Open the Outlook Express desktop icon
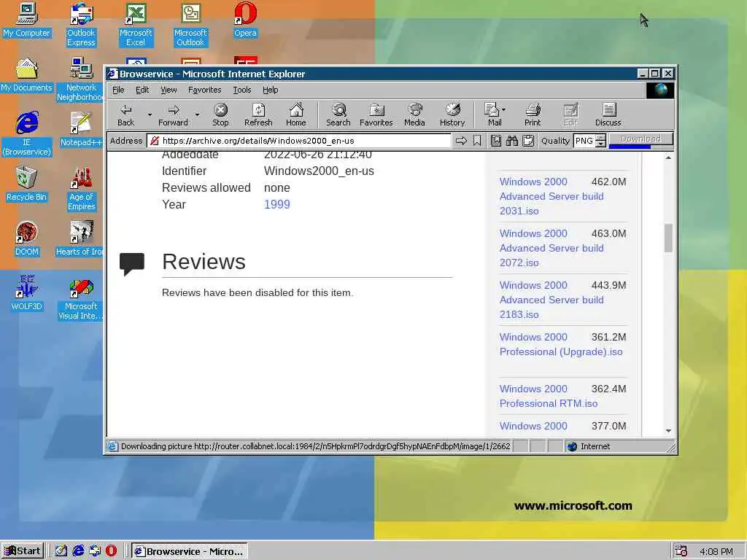Image resolution: width=747 pixels, height=560 pixels. pyautogui.click(x=81, y=25)
